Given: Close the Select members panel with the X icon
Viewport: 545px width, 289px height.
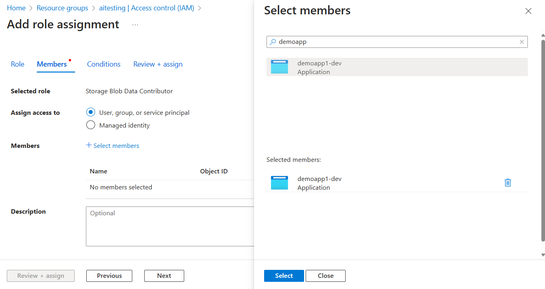Looking at the screenshot, I should click(x=528, y=11).
